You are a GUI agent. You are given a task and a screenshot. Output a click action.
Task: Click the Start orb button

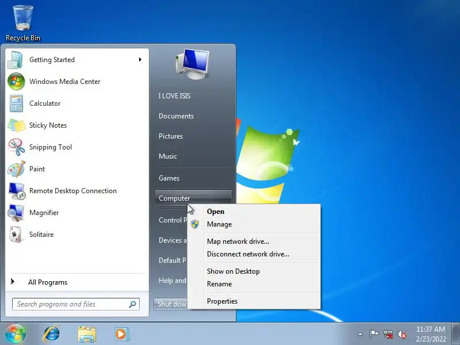point(16,334)
